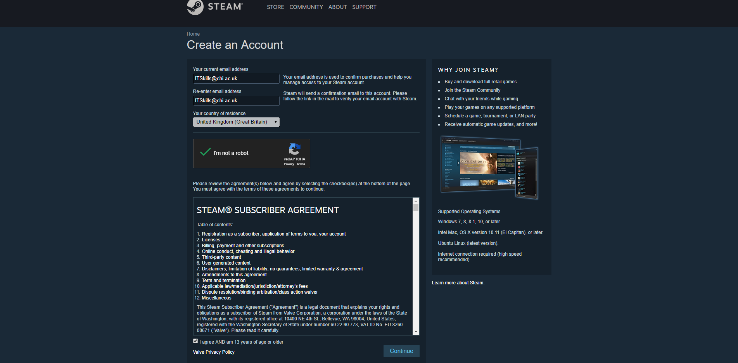Jump to Billing, payment and other subscriptions
Viewport: 738px width, 363px height.
243,246
